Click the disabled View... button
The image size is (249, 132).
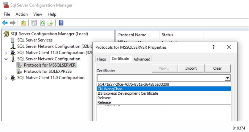[x=165, y=68]
